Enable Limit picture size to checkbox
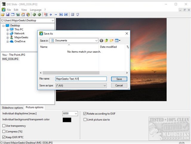Viewport: 191px width, 144px height. click(x=85, y=120)
